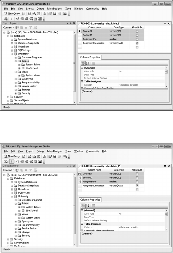Screen dimensions: 173x253
Task: Uncheck Allow Nulls for AssignmentDescription in upper window
Action: pyautogui.click(x=137, y=43)
